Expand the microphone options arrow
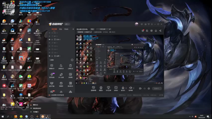Screen dimensions: 212x119 [x=126, y=88]
